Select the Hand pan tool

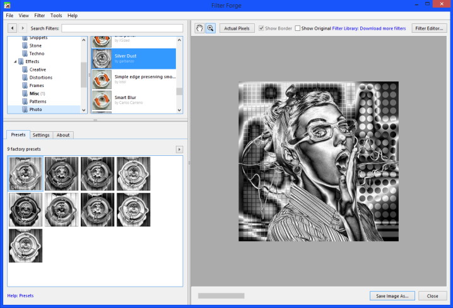(199, 28)
